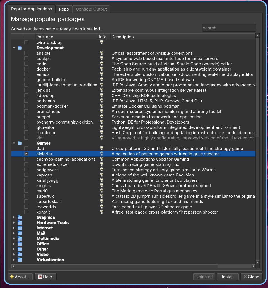This screenshot has height=288, width=268.
Task: Expand the Office category
Action: (x=14, y=244)
